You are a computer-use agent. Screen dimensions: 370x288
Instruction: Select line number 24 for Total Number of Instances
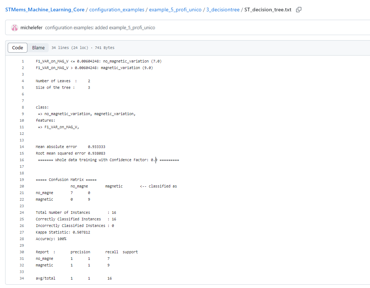22,213
